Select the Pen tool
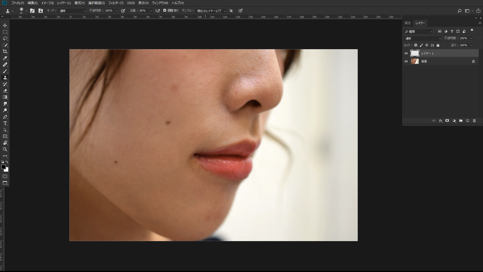 point(5,117)
